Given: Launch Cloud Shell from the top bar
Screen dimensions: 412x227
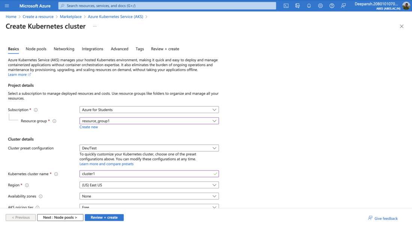Looking at the screenshot, I should click(x=286, y=6).
